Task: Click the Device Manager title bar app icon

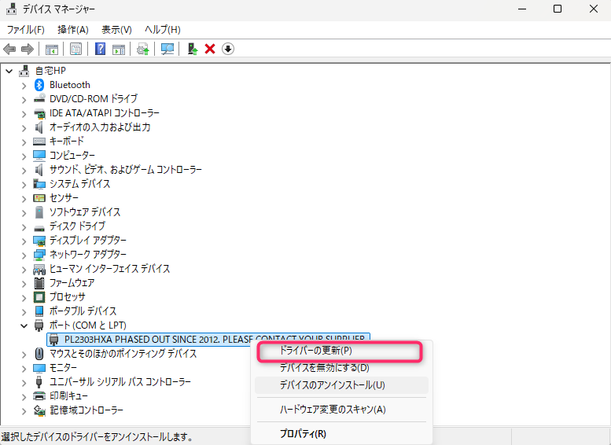Action: (x=11, y=9)
